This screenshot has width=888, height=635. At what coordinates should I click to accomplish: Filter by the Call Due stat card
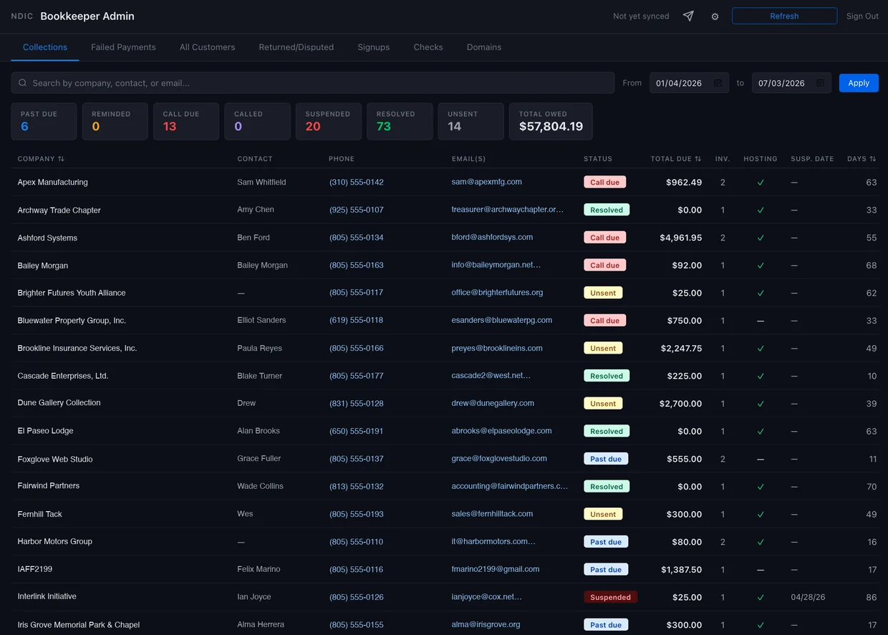point(186,122)
